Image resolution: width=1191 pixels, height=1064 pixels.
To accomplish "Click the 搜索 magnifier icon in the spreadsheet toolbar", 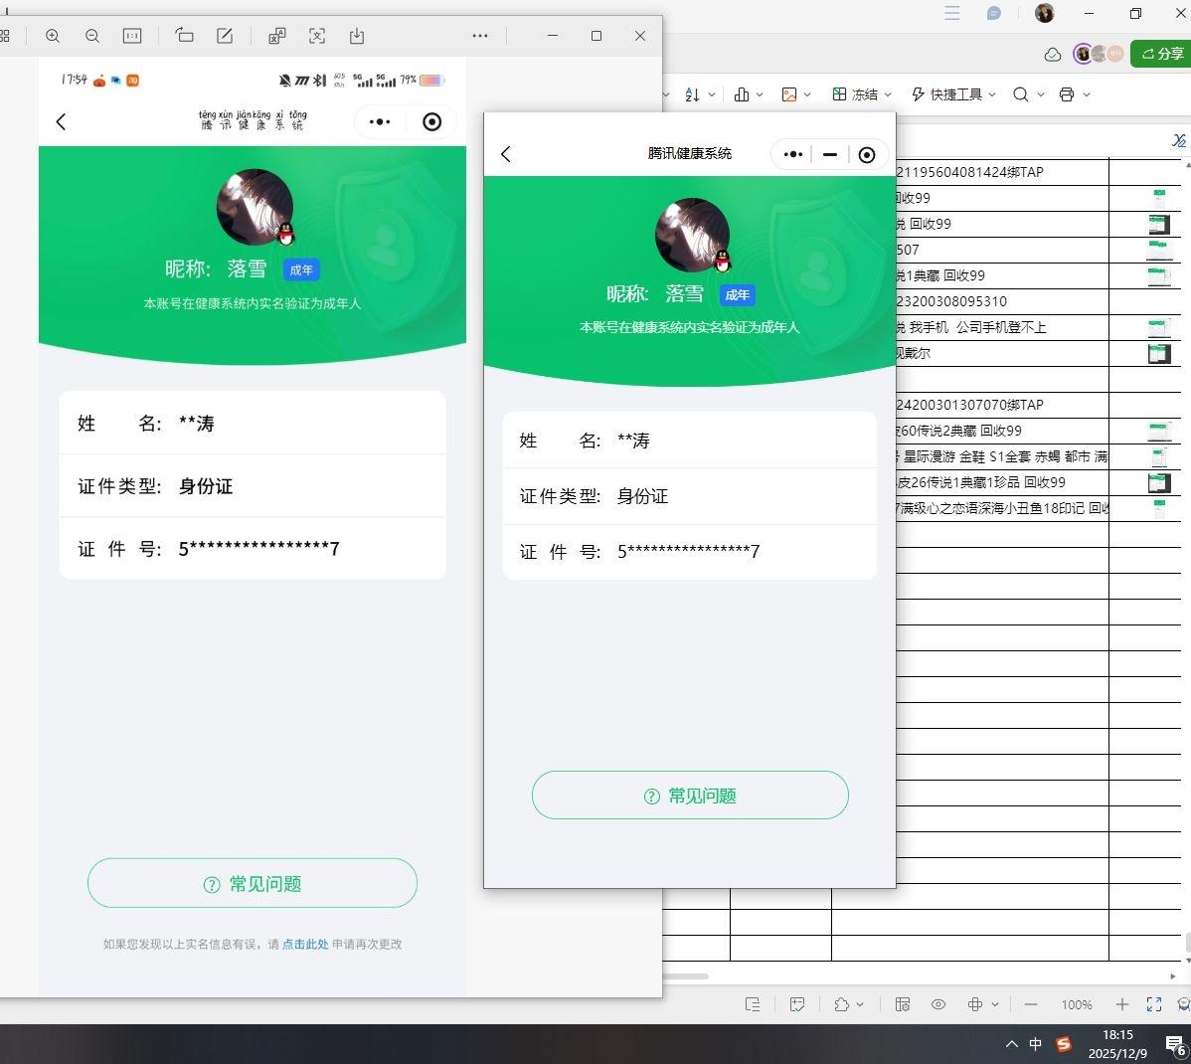I will [1020, 93].
